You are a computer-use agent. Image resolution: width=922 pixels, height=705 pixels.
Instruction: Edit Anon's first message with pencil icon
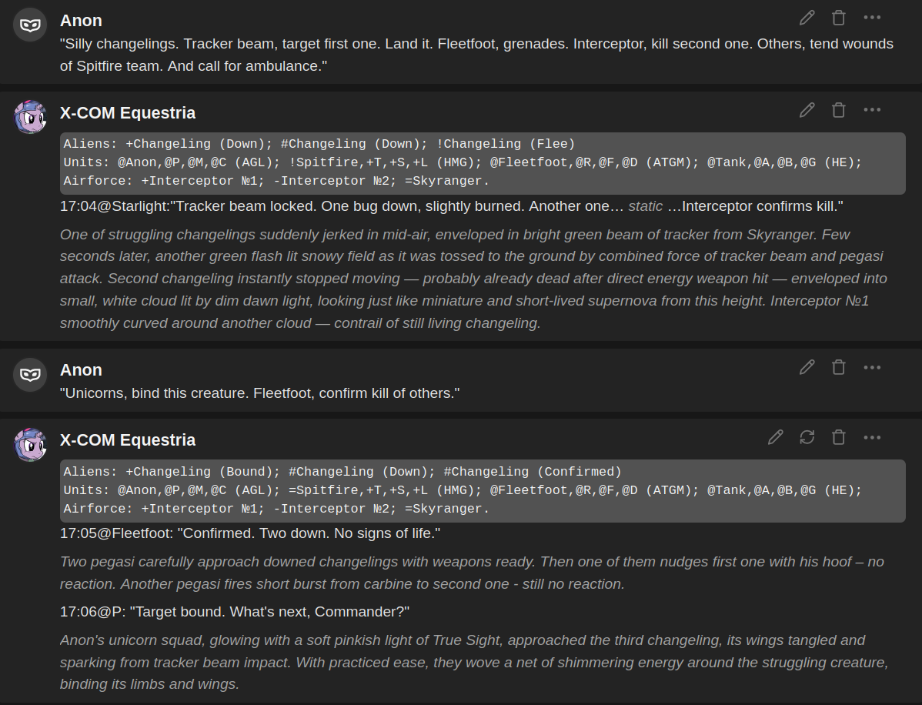(807, 18)
